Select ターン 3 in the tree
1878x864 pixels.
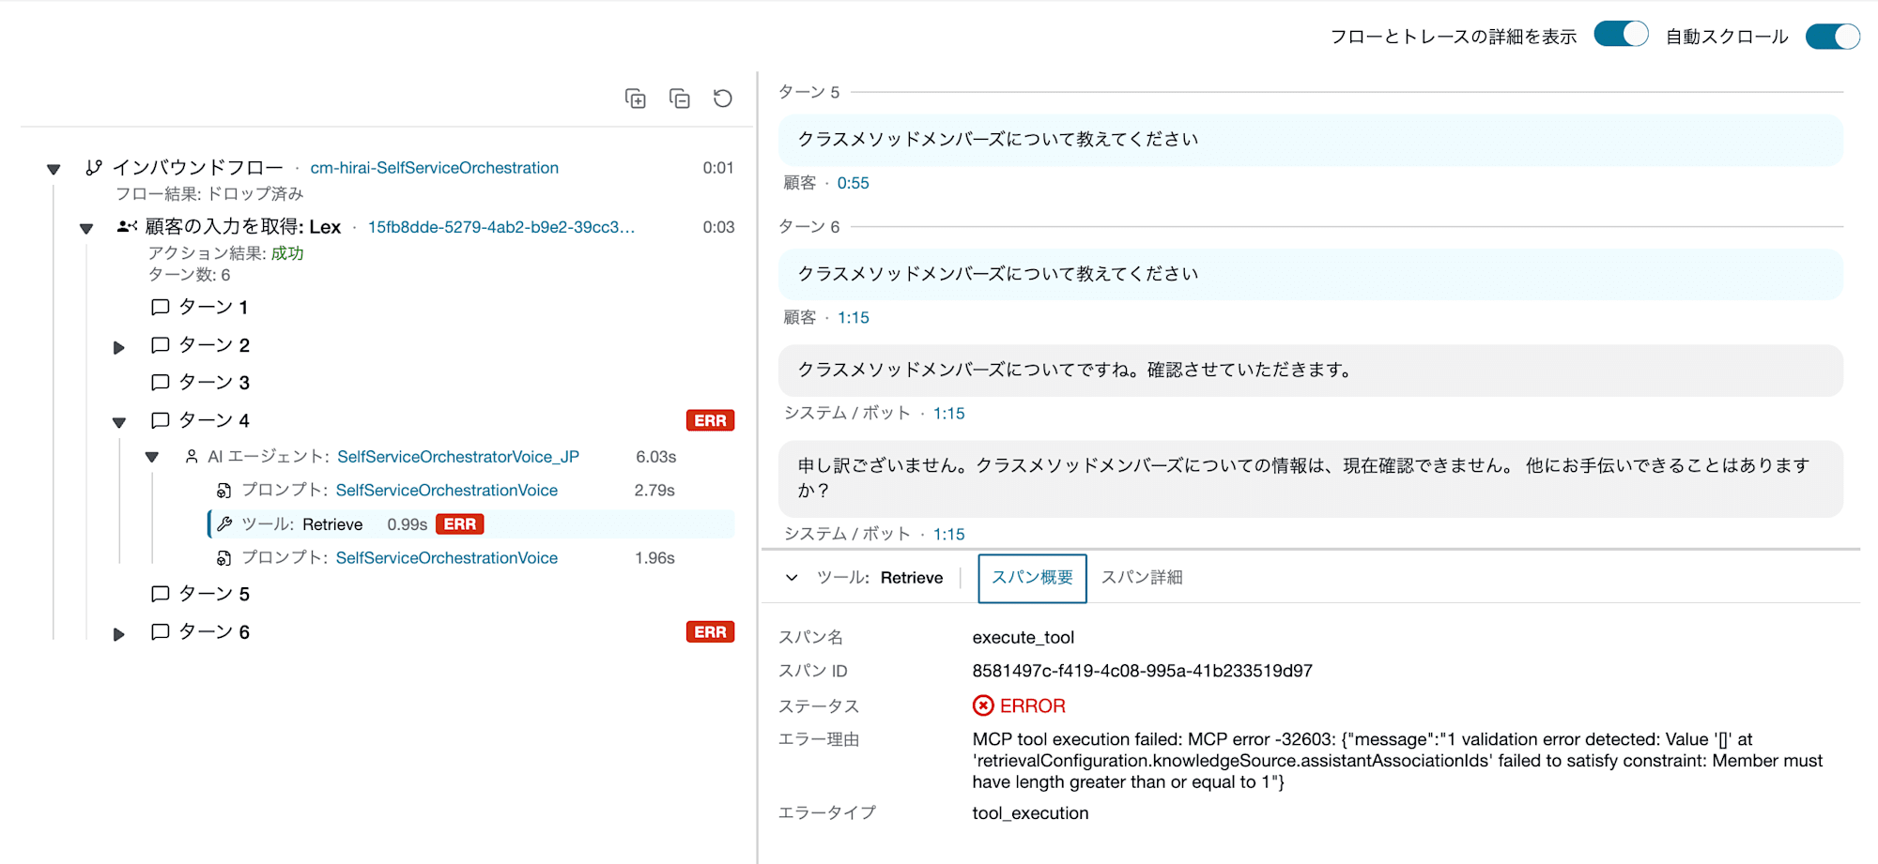tap(214, 383)
